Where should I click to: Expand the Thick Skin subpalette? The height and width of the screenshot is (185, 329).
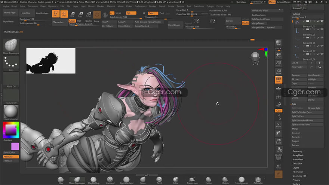coord(297,164)
